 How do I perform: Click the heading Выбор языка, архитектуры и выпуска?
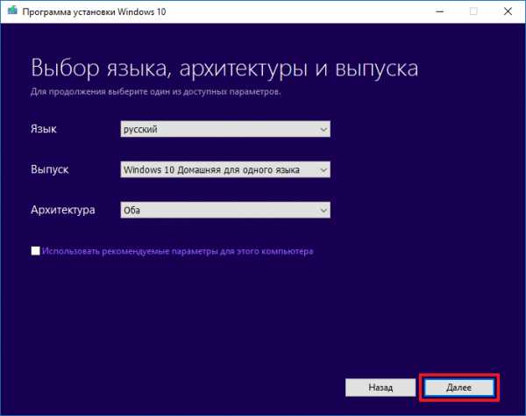(x=224, y=68)
